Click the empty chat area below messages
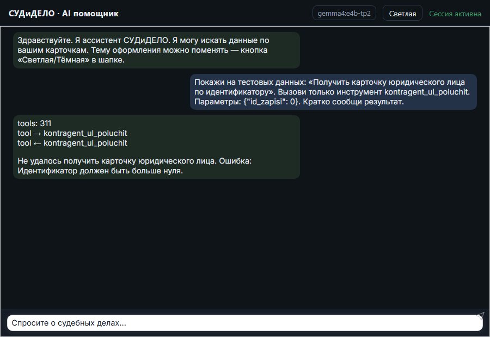 coord(244,244)
